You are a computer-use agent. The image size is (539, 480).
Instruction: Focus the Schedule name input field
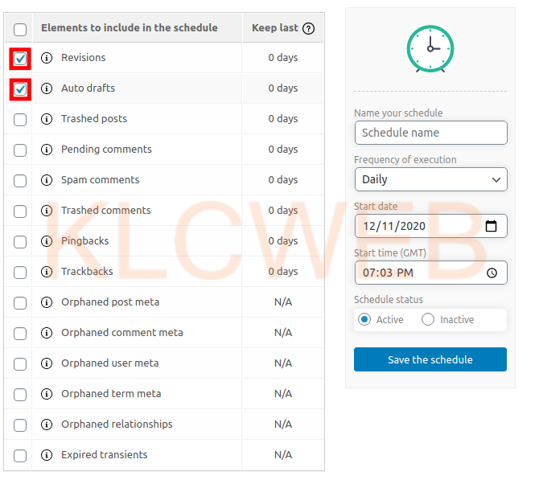(x=430, y=133)
